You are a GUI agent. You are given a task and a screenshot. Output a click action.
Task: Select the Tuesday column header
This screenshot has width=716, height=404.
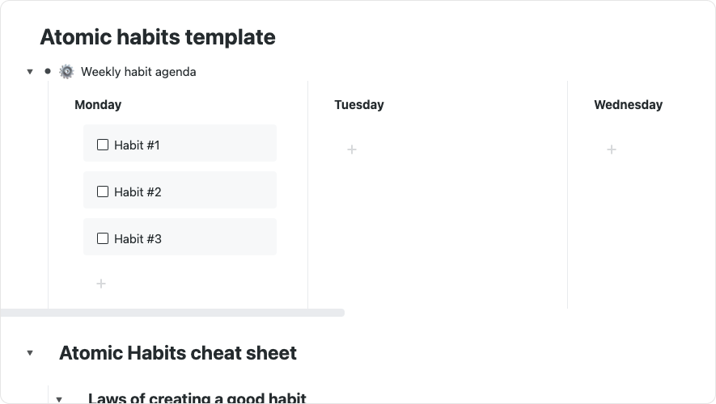coord(358,104)
